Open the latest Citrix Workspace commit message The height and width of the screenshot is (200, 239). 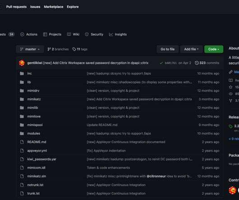[x=96, y=63]
